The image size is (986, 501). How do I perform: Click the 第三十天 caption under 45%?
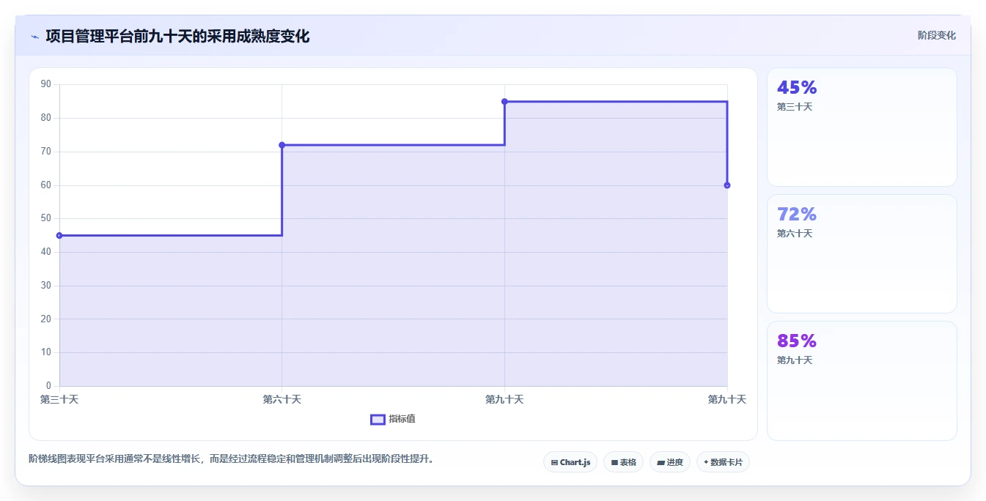click(795, 107)
